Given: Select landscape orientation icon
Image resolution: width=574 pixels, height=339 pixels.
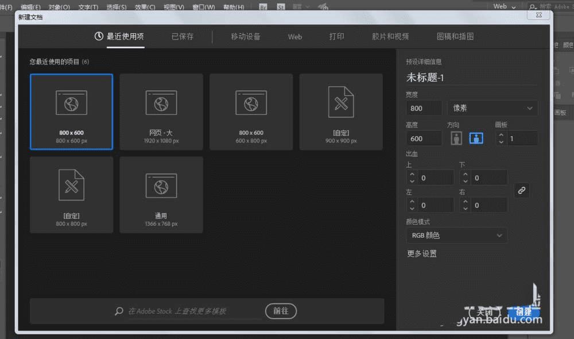Looking at the screenshot, I should point(476,138).
